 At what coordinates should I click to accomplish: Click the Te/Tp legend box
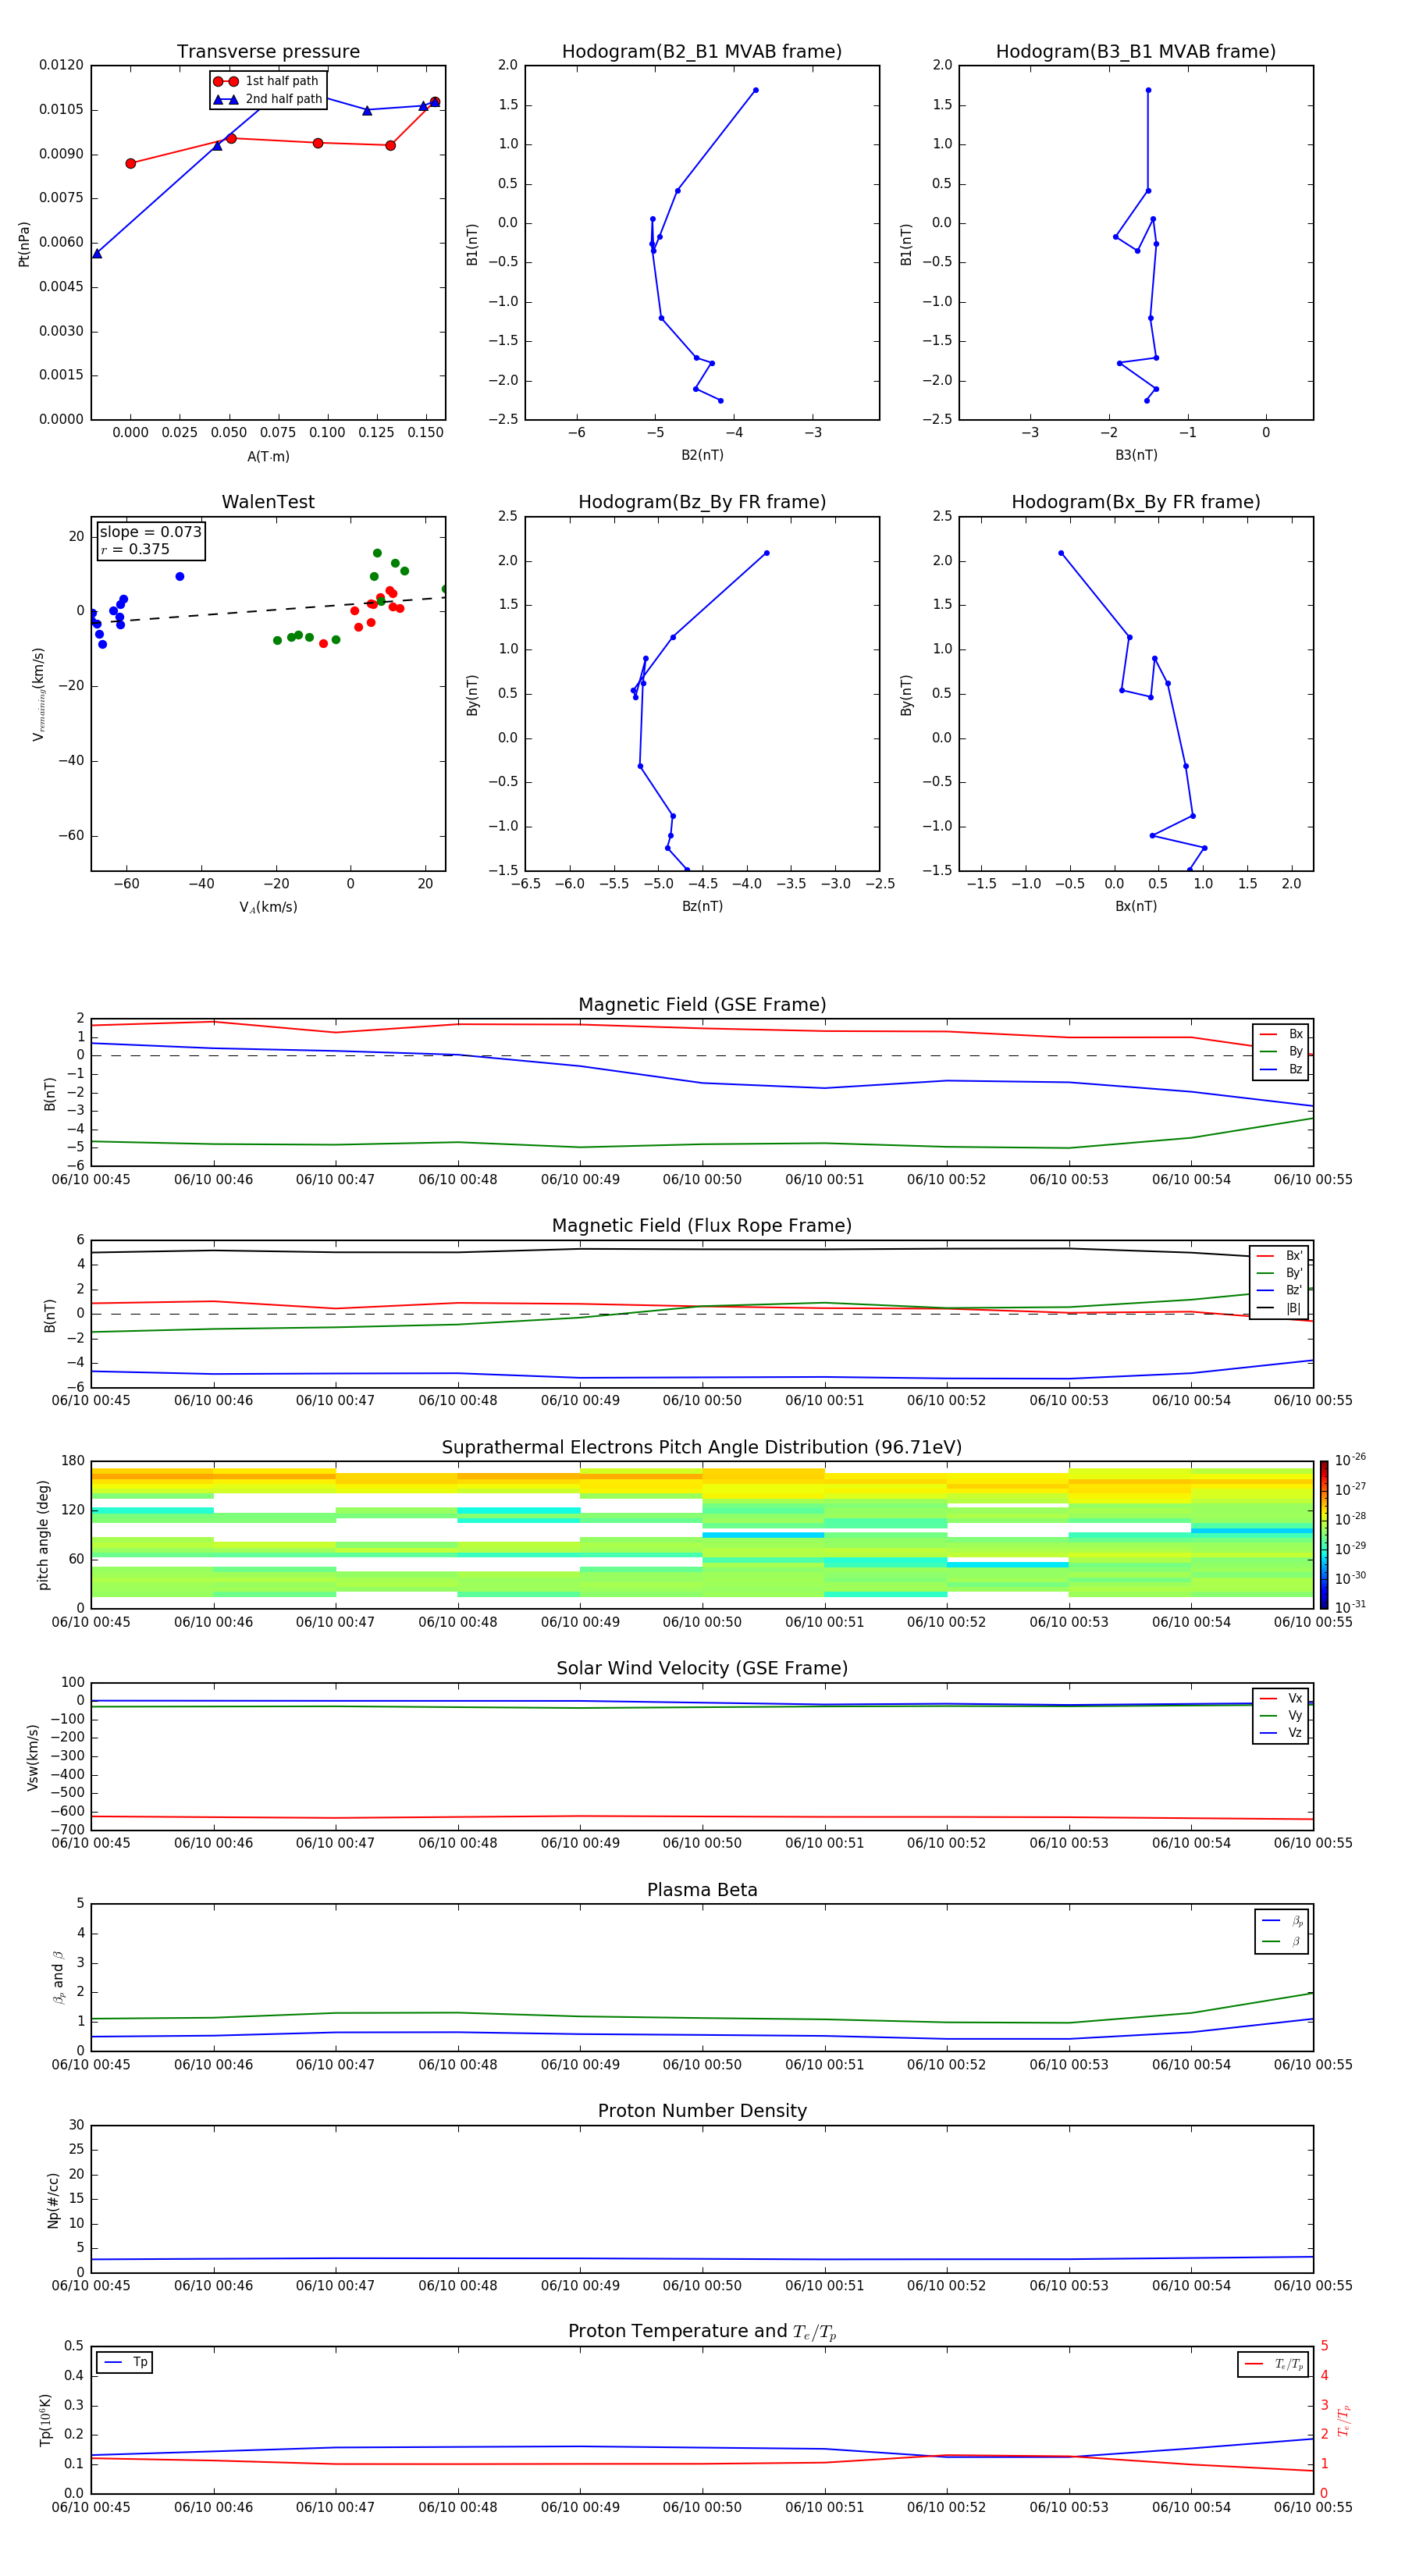point(1273,2364)
